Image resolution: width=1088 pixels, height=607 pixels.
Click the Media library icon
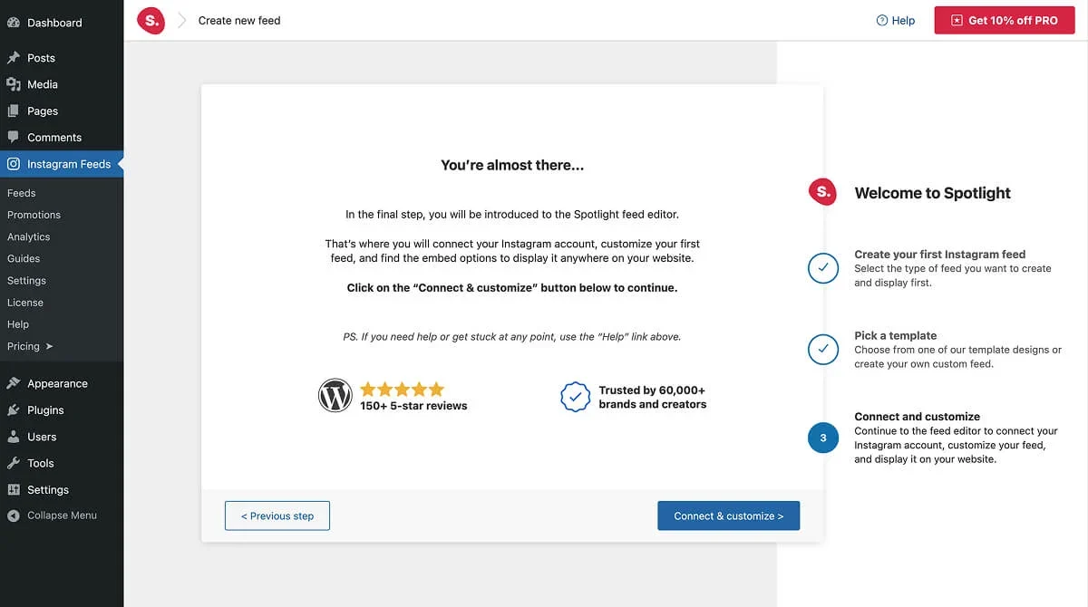point(14,84)
